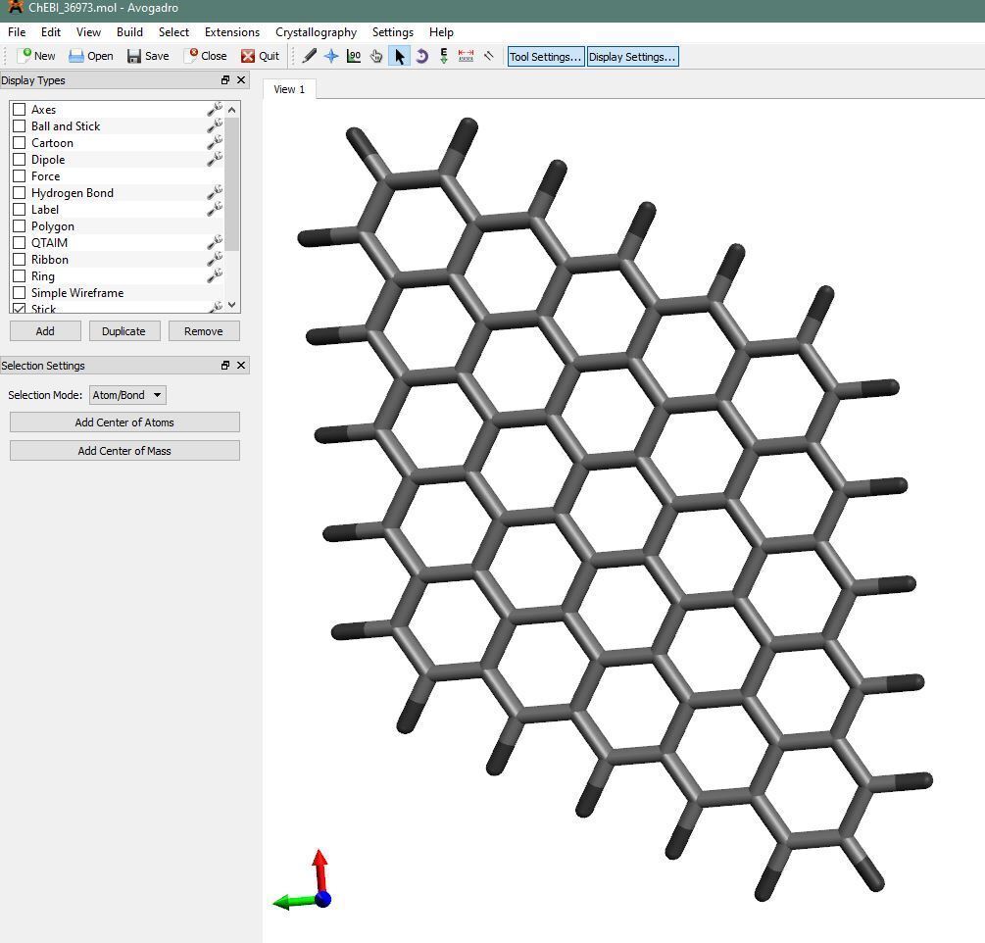Viewport: 985px width, 943px height.
Task: Click the Display Types list scrollbar down arrow
Action: [231, 305]
